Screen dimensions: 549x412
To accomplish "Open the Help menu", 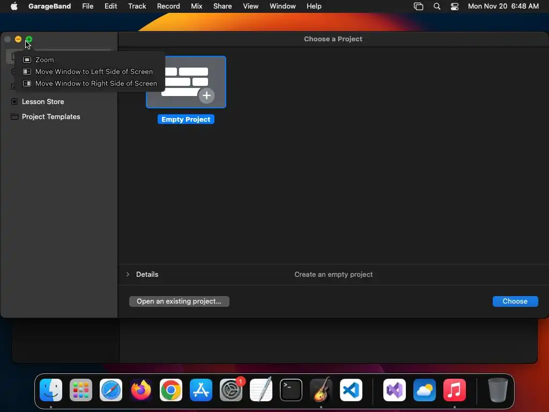I will click(314, 6).
